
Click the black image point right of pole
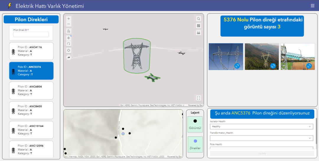(x=130, y=133)
